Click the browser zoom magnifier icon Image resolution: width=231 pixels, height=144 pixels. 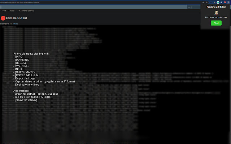(x=203, y=3)
